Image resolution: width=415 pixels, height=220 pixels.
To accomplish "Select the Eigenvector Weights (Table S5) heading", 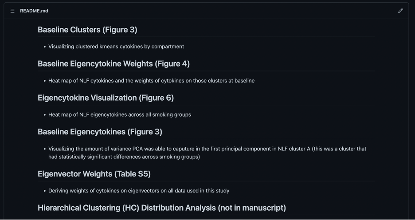I will [94, 174].
